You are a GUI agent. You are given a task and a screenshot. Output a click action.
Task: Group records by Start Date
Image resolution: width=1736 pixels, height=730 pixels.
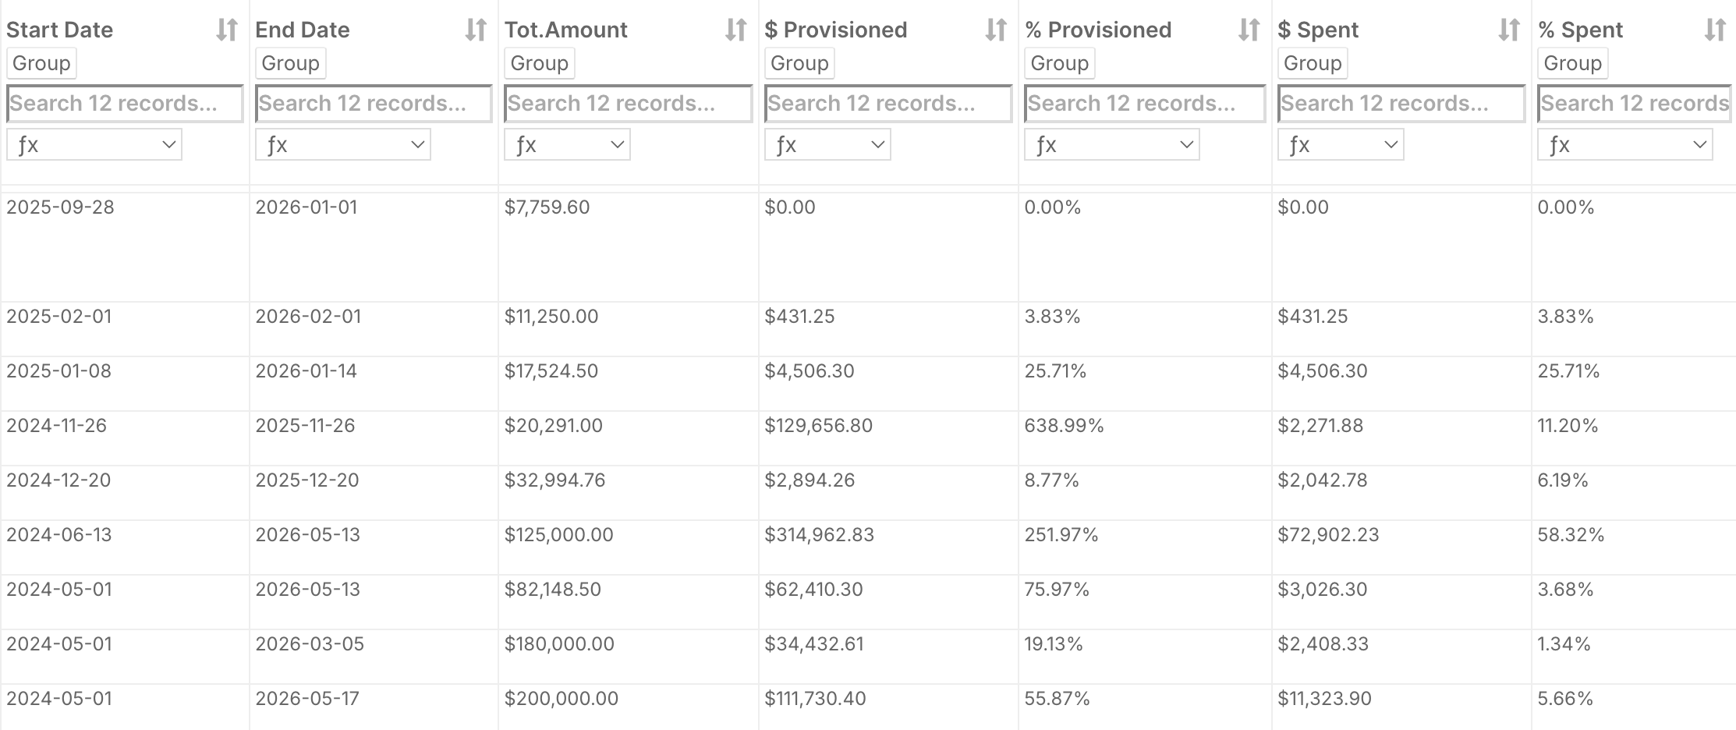point(41,63)
